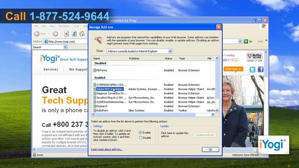Viewport: 299px width, 168px height.
Task: Select the RoboForm row text
Action: click(102, 111)
